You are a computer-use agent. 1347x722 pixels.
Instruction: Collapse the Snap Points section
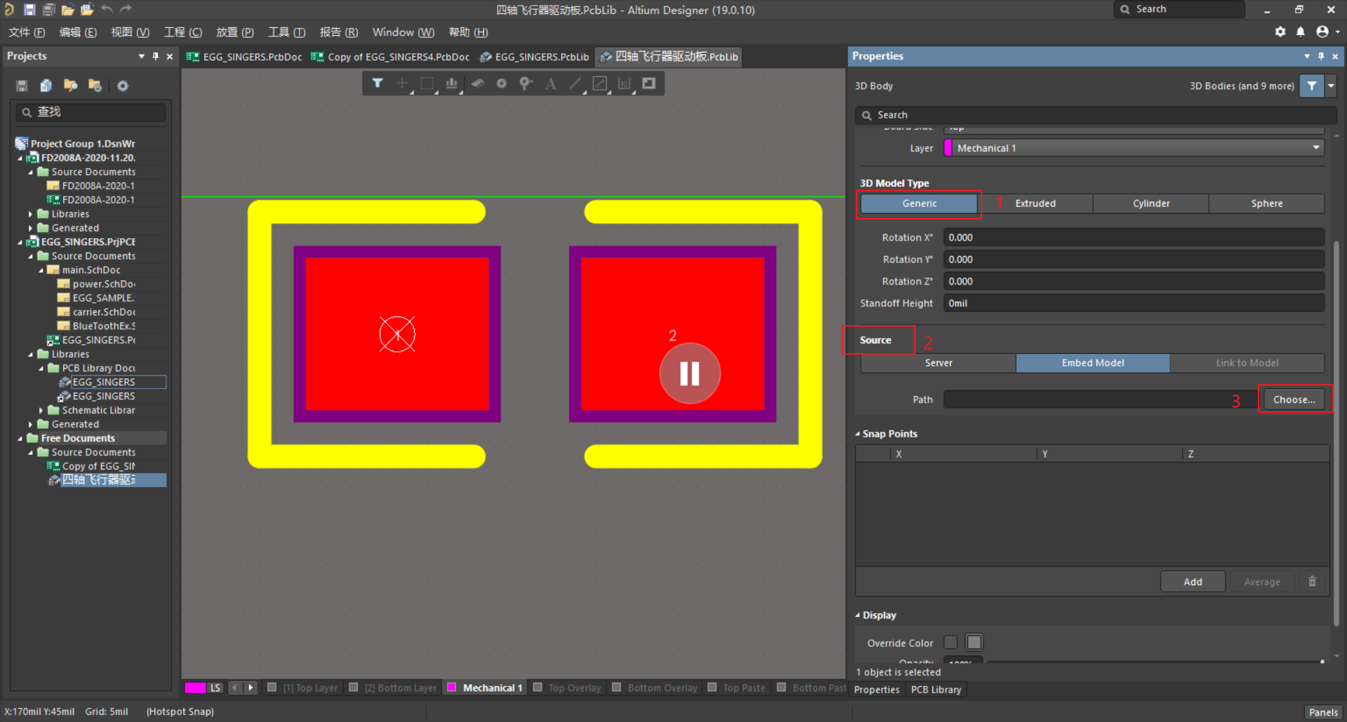(x=857, y=433)
